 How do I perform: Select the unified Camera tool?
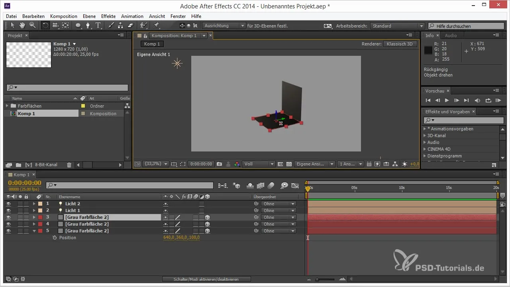[55, 26]
